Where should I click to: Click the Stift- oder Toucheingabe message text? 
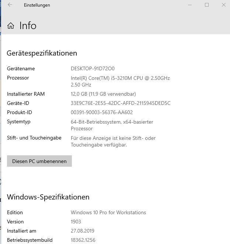point(113,141)
